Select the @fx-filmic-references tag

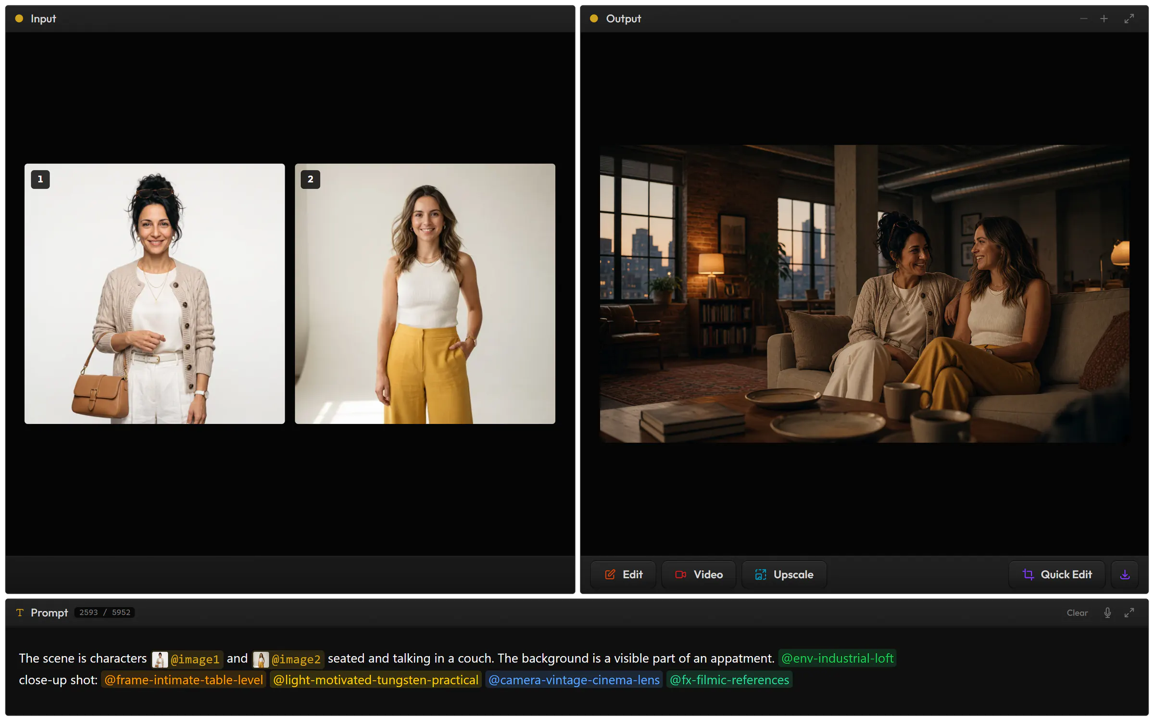[729, 680]
